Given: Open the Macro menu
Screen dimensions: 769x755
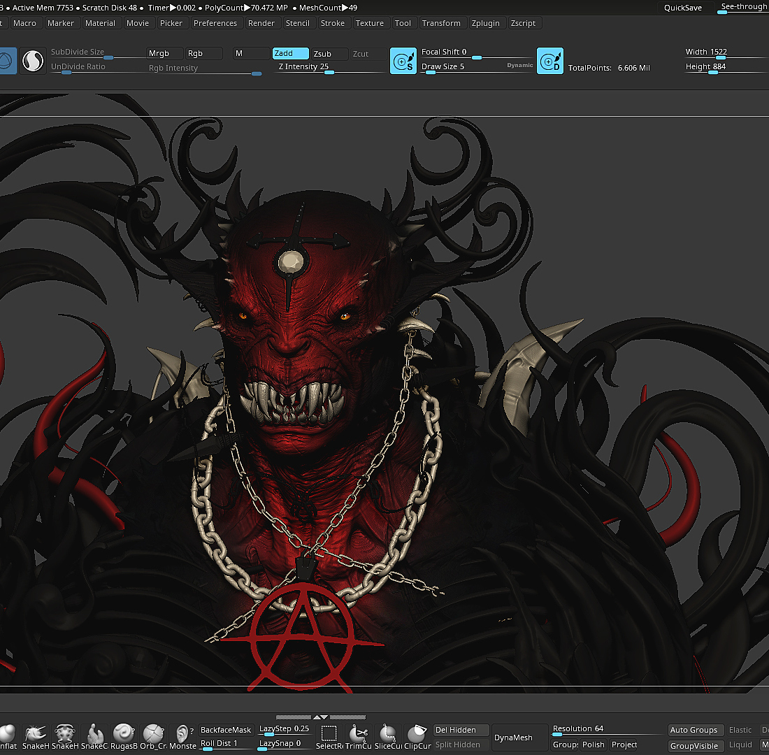Looking at the screenshot, I should click(x=24, y=23).
